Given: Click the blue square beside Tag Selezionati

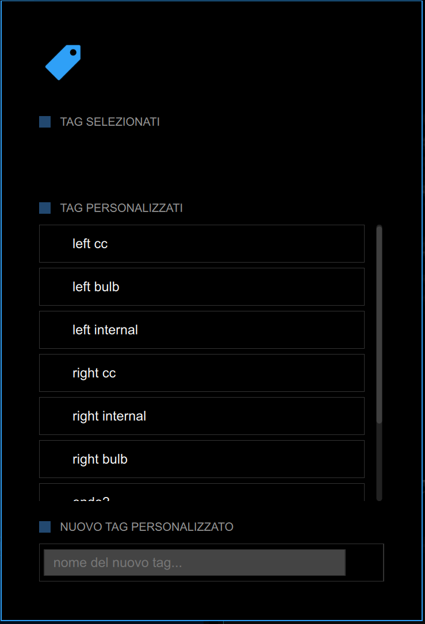Looking at the screenshot, I should 45,122.
